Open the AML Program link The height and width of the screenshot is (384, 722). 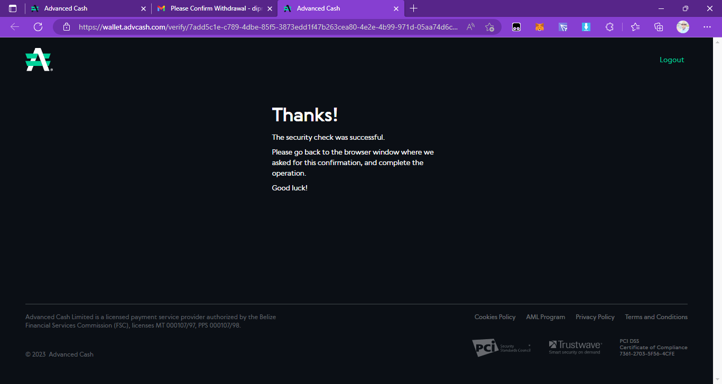pyautogui.click(x=545, y=317)
